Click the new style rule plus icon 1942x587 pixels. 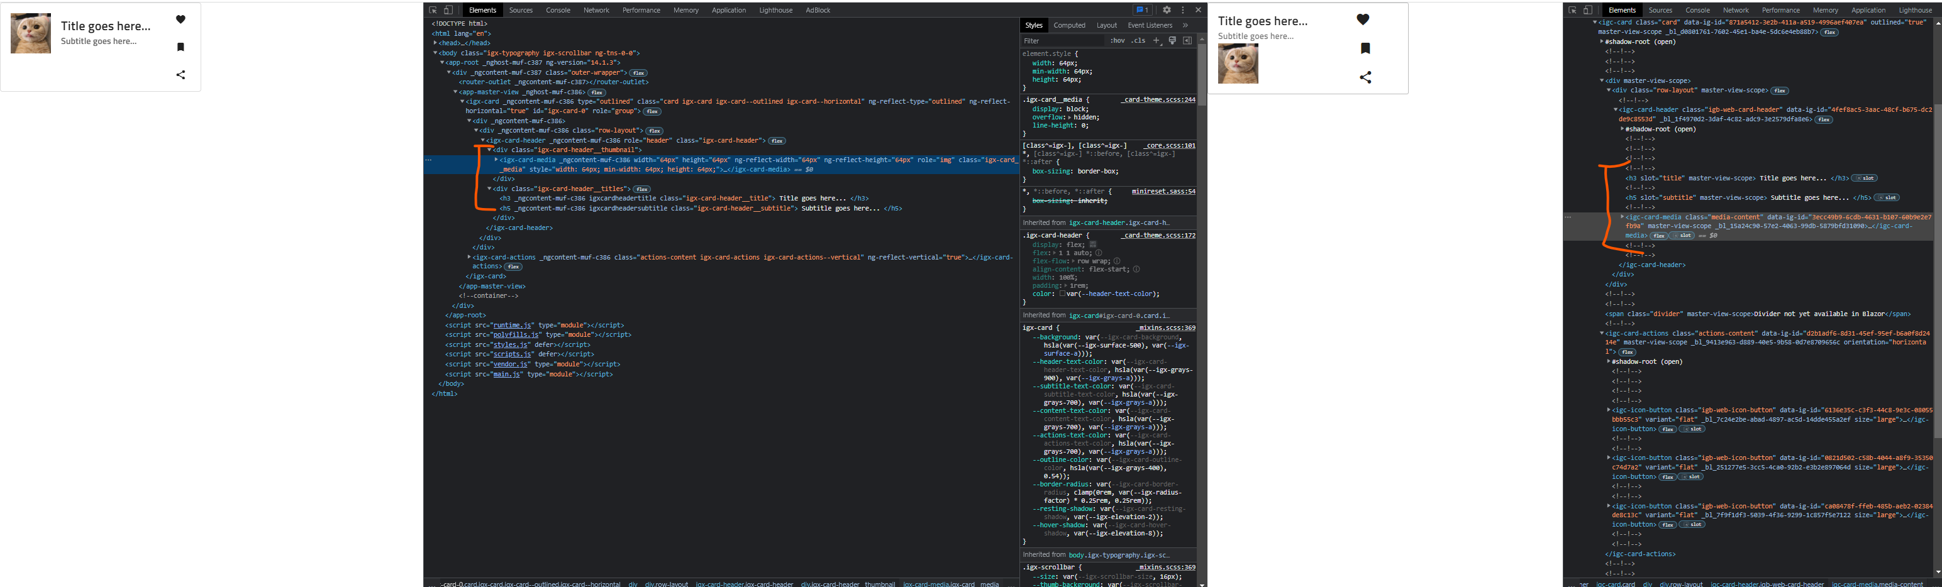tap(1157, 41)
